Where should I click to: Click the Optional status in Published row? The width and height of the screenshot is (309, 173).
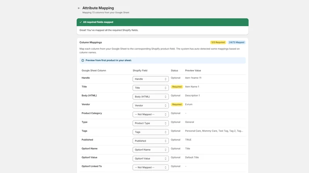[x=176, y=140]
